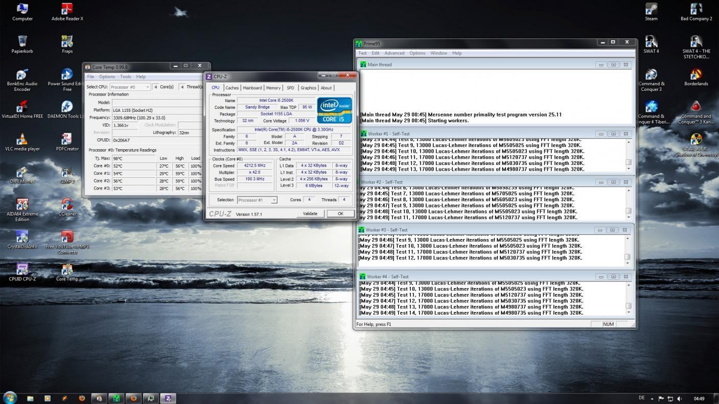Switch to the SPD tab in CPU-Z
Screen dimensions: 719x404
pos(290,88)
